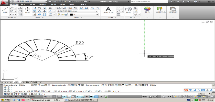Viewport: 215px width, 102px height.
Task: Click the search field 键入关键字或短语
Action: tap(149, 1)
